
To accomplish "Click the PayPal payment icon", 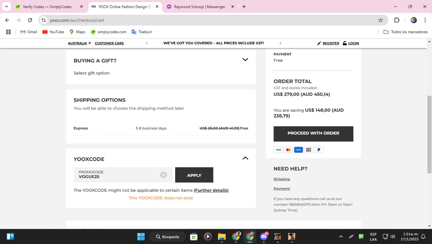I will point(319,150).
